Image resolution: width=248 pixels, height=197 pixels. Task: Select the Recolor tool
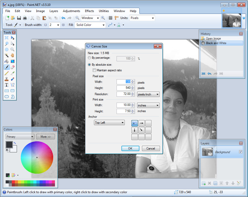point(13,79)
